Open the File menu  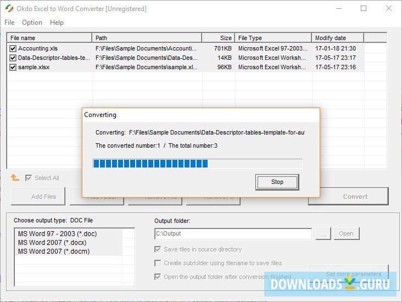[9, 23]
